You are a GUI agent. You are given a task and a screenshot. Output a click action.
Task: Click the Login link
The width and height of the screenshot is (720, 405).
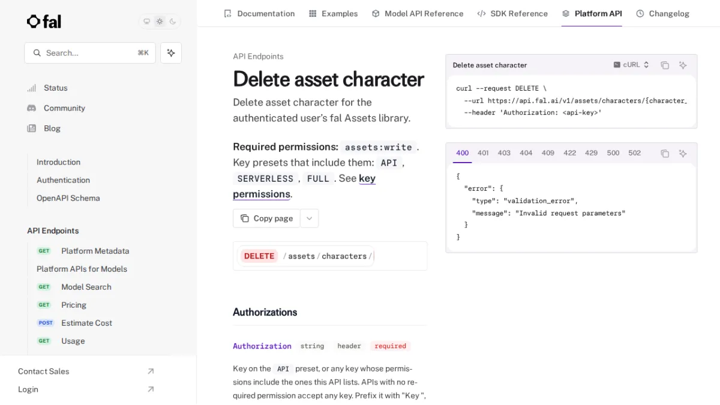pyautogui.click(x=28, y=389)
